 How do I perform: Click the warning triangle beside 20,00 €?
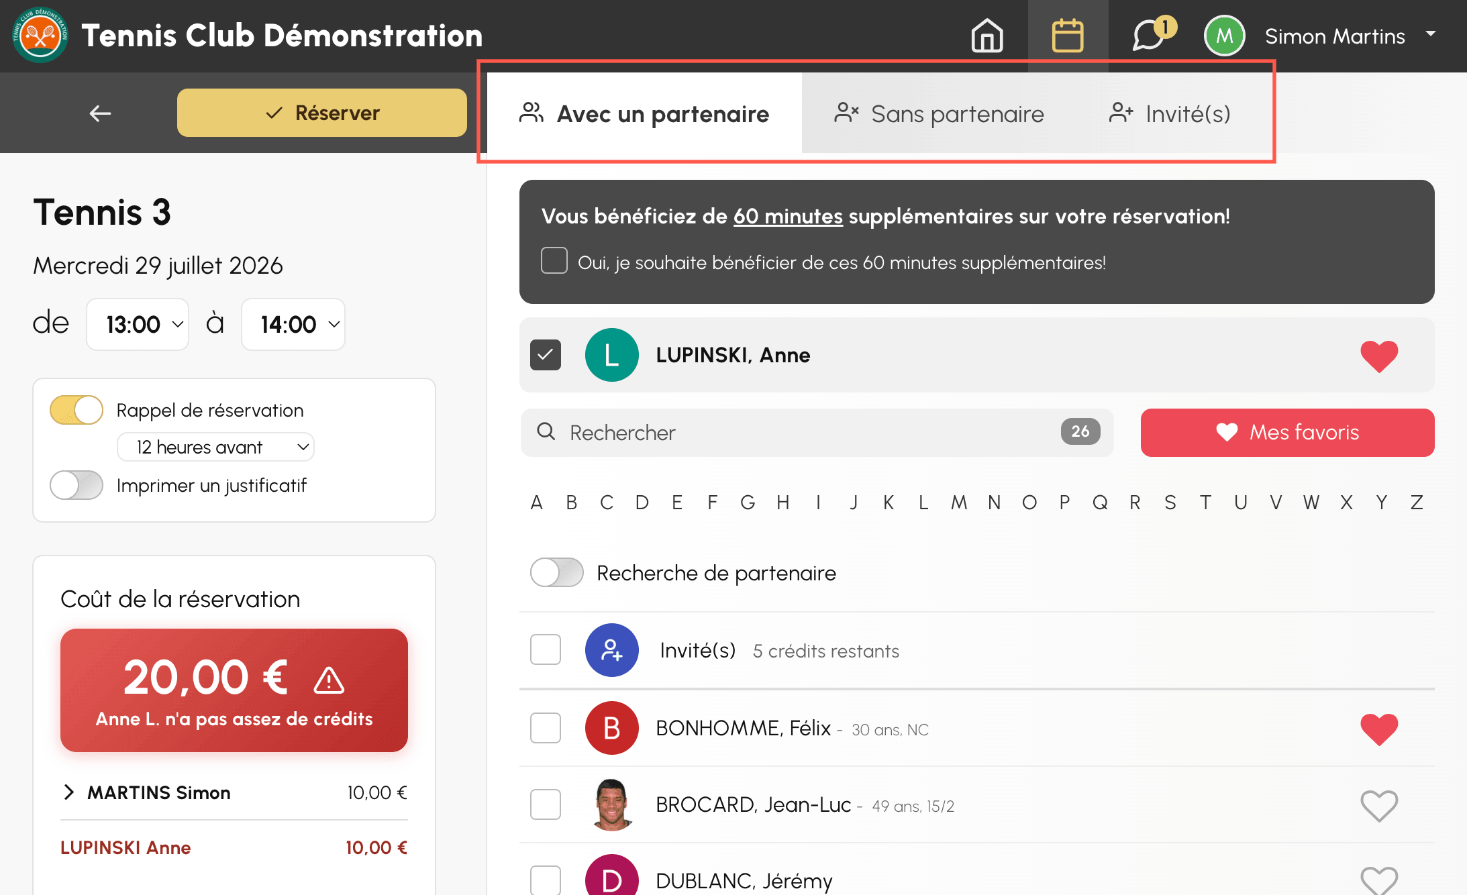(329, 680)
